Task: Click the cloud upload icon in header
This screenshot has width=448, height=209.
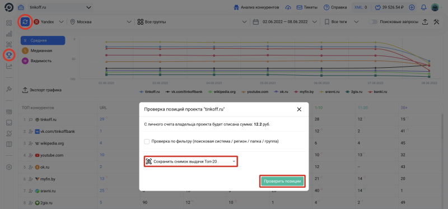Action: coord(288,7)
